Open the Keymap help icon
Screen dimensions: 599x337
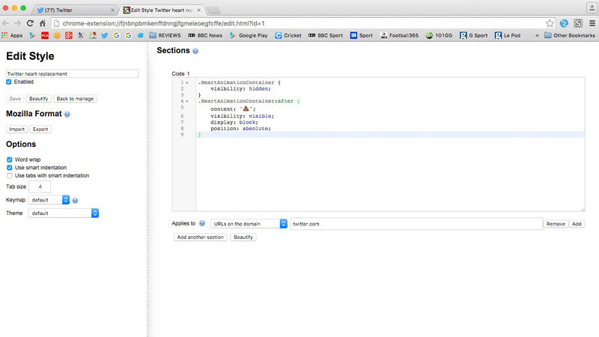click(x=76, y=201)
